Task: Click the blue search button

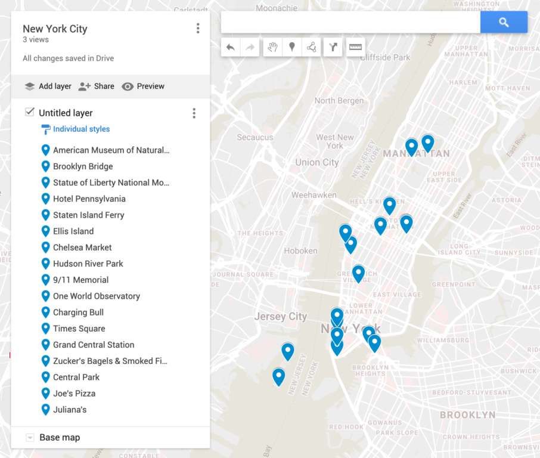Action: pyautogui.click(x=504, y=22)
